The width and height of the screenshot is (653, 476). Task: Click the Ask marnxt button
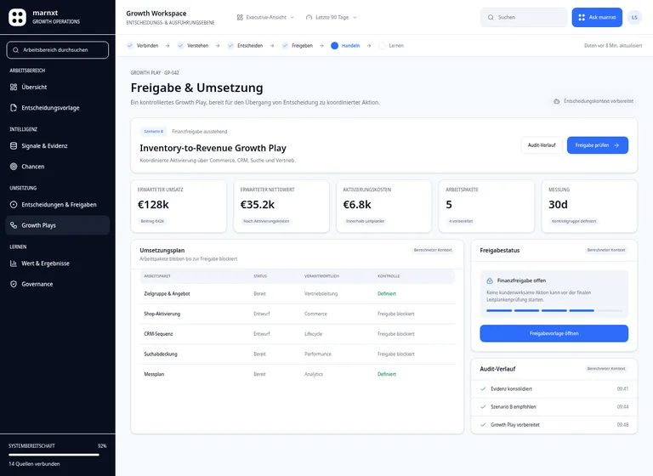[597, 18]
